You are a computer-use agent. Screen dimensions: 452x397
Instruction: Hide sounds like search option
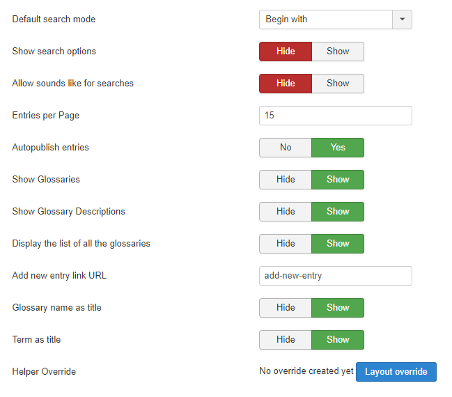tap(286, 84)
